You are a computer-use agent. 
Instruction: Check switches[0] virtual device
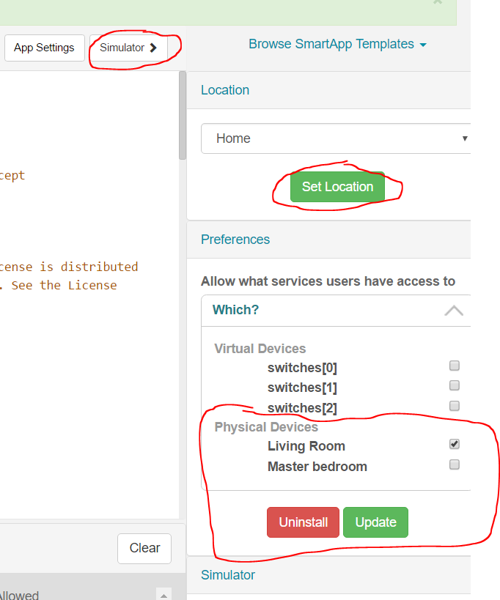[455, 365]
